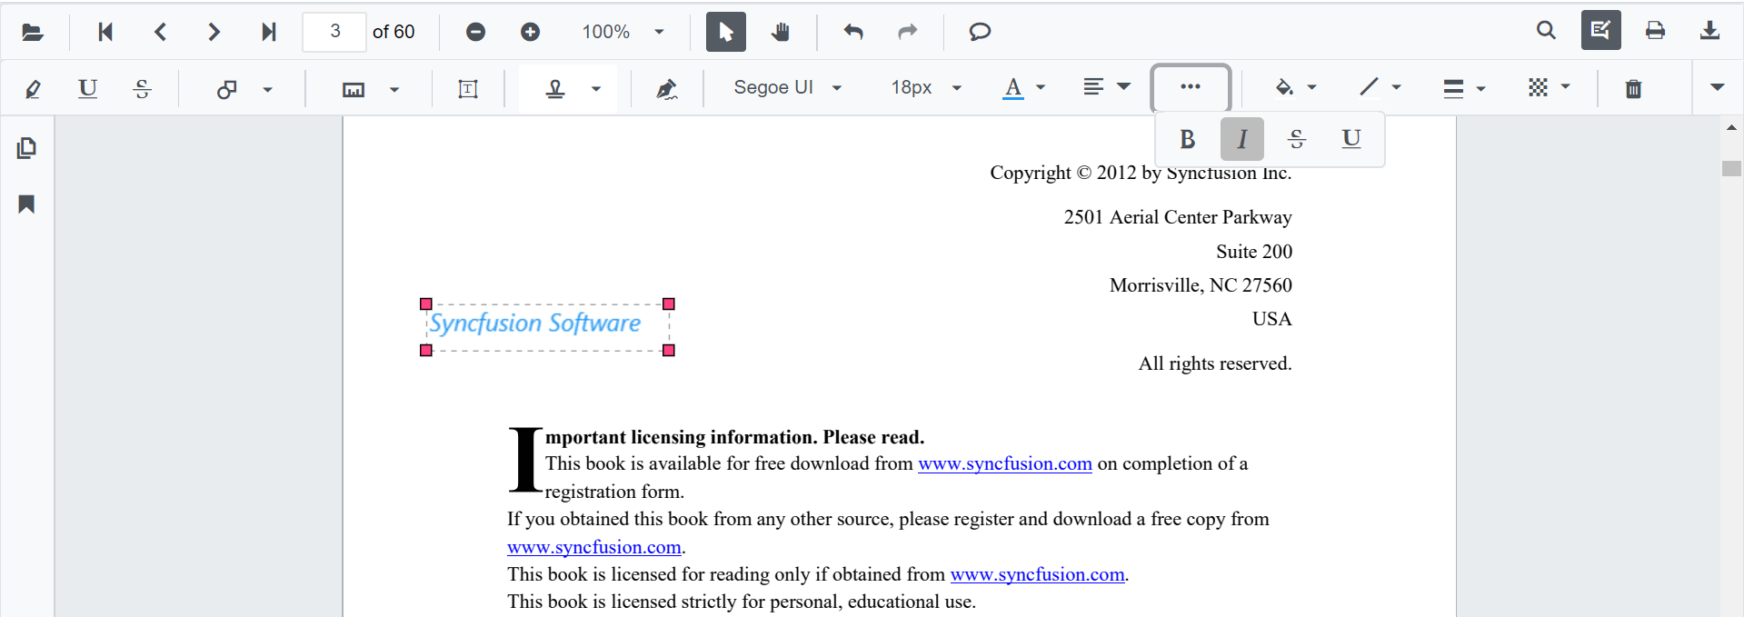The height and width of the screenshot is (617, 1744).
Task: Close the font style ellipsis menu
Action: coord(1191,87)
